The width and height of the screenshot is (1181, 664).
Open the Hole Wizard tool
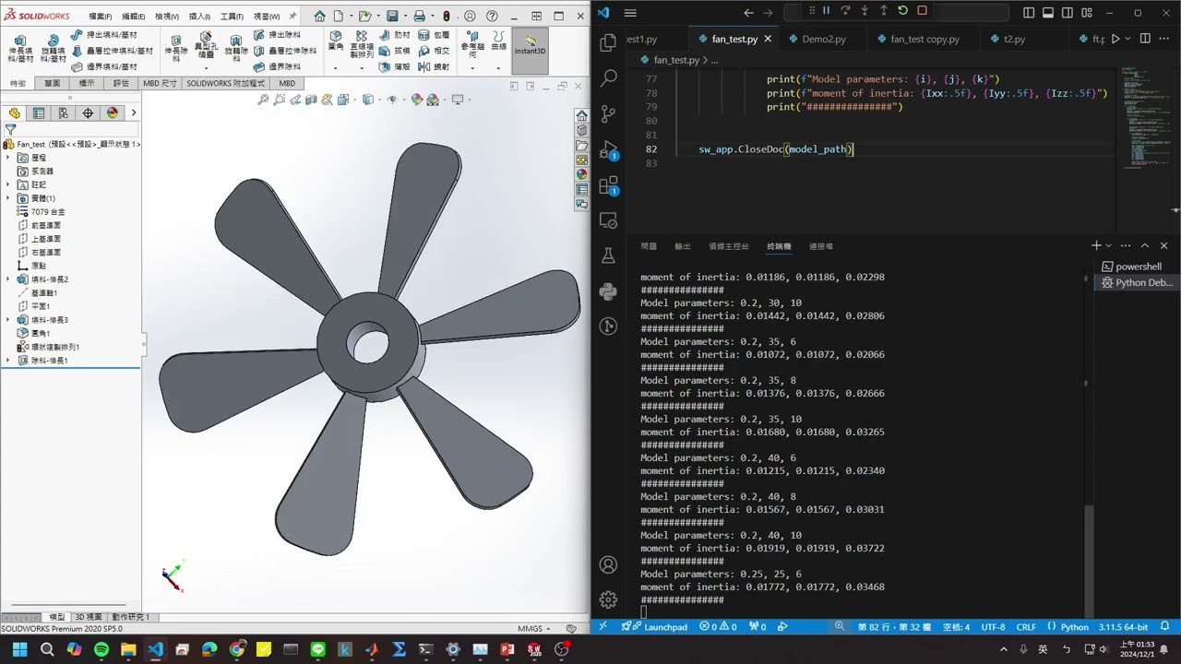pyautogui.click(x=205, y=46)
